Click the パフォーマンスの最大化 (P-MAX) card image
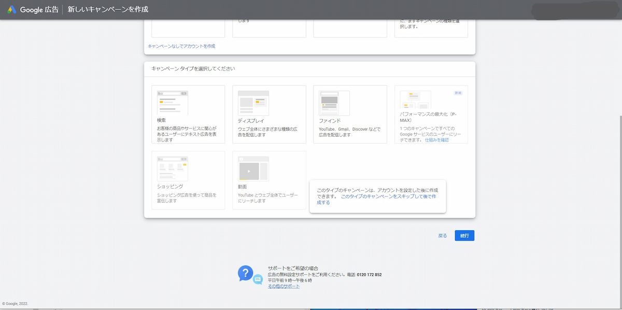This screenshot has height=310, width=622. (x=415, y=98)
